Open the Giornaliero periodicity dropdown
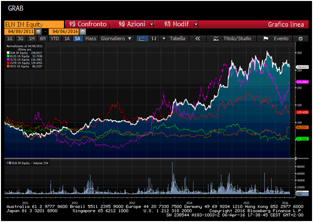313x222 pixels. [x=117, y=39]
